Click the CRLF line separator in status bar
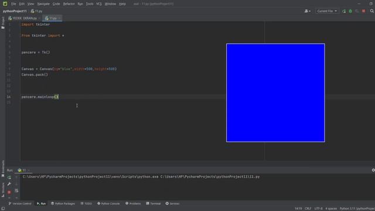 pos(308,209)
